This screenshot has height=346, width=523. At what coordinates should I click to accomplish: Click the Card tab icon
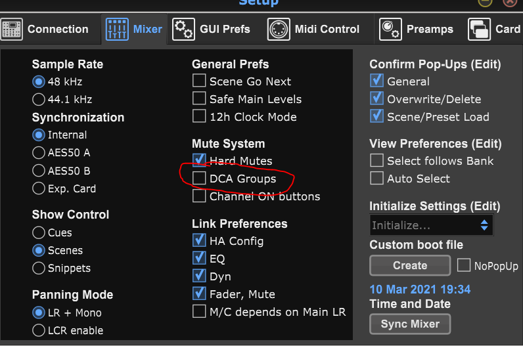pos(479,30)
